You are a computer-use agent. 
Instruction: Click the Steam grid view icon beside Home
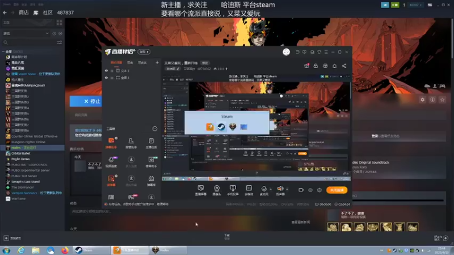60,23
